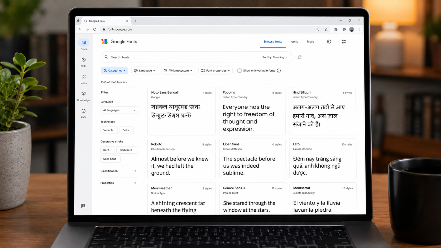Open the grid view icon in the header

click(344, 42)
